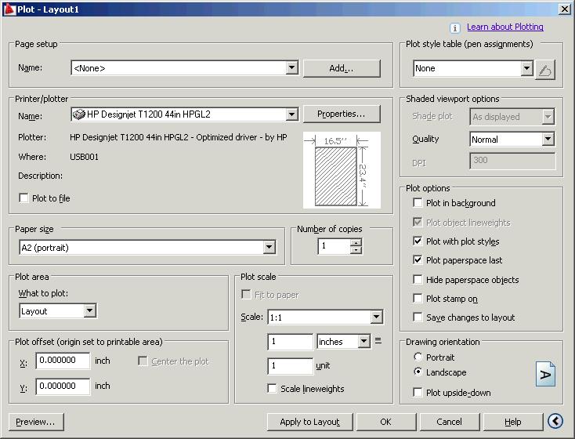Click the plot style table editor icon
575x439 pixels.
(545, 69)
